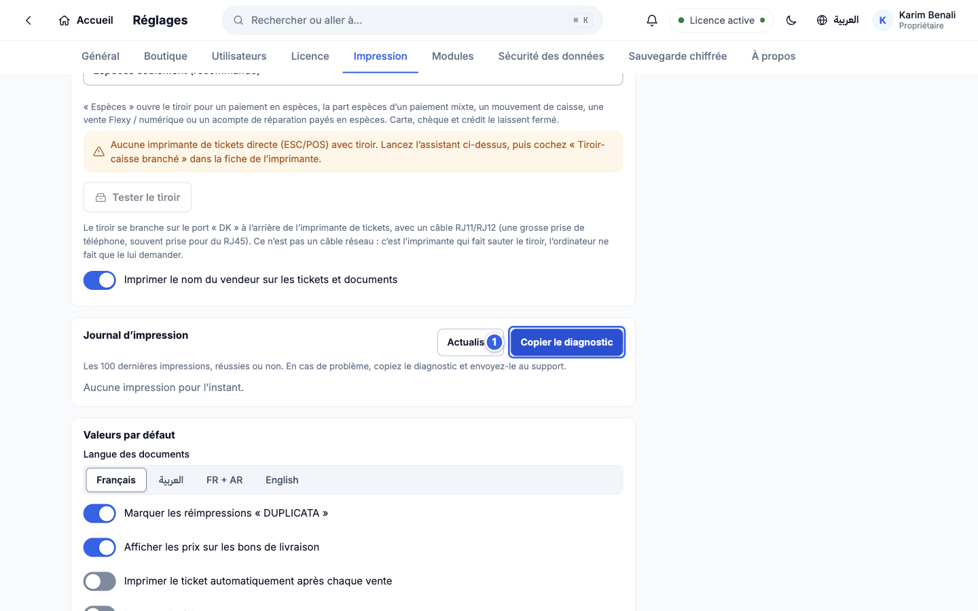Screen dimensions: 978x611
Task: Open the notifications bell
Action: pos(652,20)
